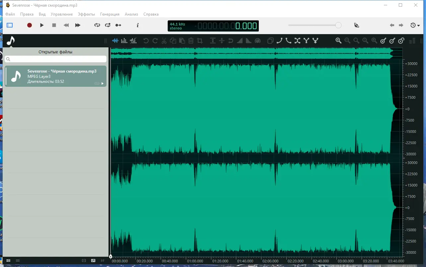This screenshot has width=426, height=267.
Task: Open the Вид menu
Action: click(x=42, y=14)
